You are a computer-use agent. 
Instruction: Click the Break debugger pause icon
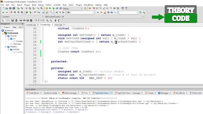pyautogui.click(x=115, y=9)
